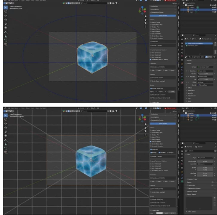Screen dimensions: 217x215
Task: Choose the Transform tool in upper viewport
Action: tap(6, 28)
